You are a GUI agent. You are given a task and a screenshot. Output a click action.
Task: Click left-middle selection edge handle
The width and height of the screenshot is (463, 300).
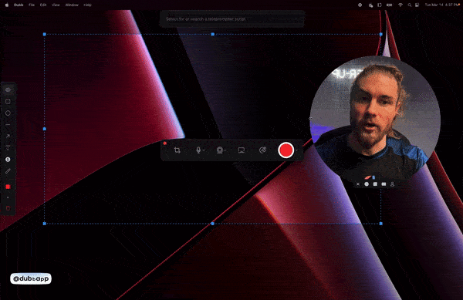point(45,129)
